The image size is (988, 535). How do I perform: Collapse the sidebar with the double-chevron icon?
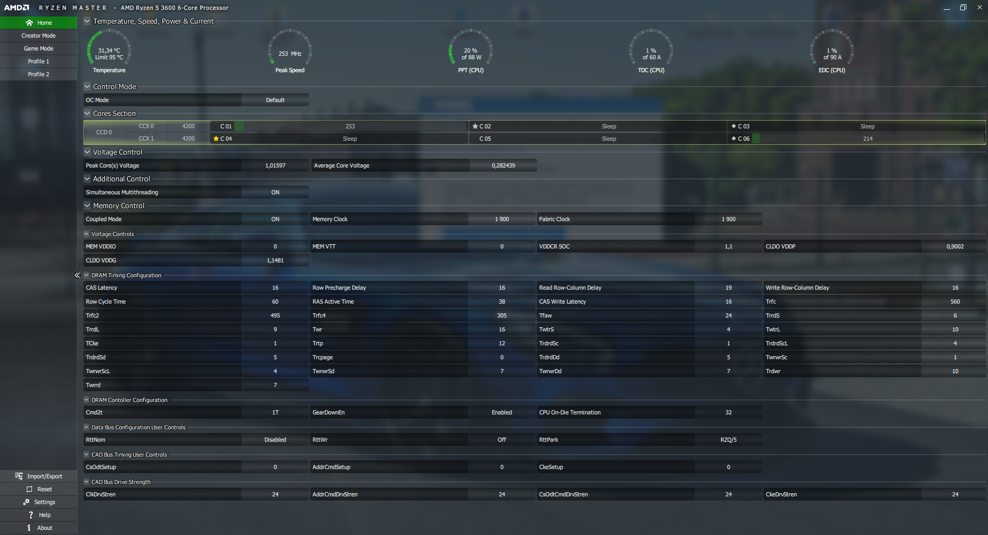click(77, 275)
